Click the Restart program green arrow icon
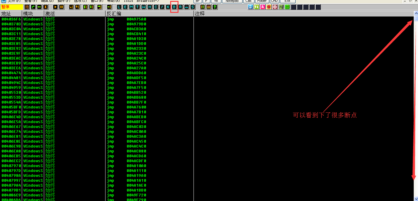Screen dimensions: 418x201 click(33, 7)
